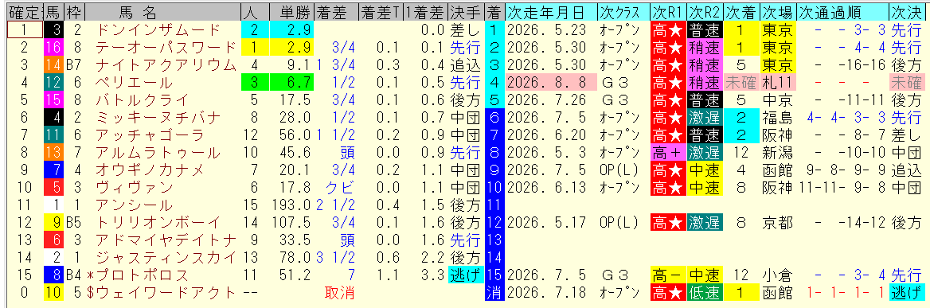Viewport: 930px width, 308px height.
Task: Click the 差し cell in ドンインザムード row
Action: pyautogui.click(x=466, y=29)
